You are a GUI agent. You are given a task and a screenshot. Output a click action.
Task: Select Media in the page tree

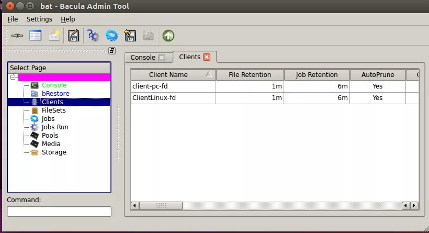tap(51, 144)
